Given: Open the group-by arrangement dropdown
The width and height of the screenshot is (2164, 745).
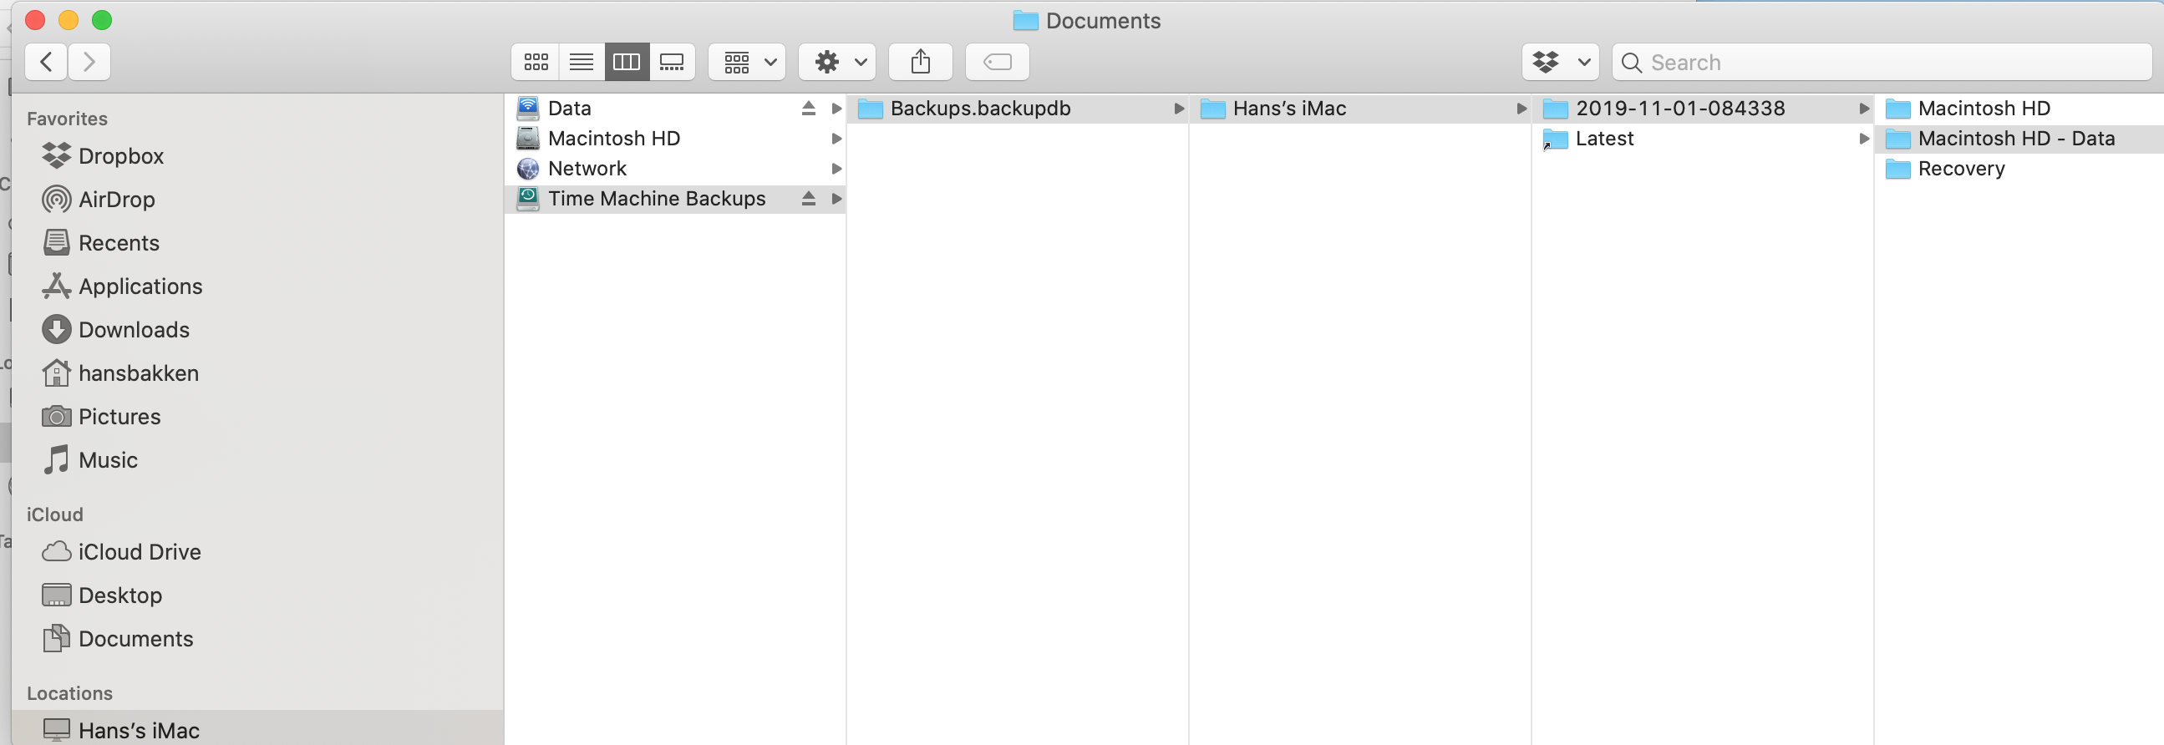Looking at the screenshot, I should pos(747,62).
